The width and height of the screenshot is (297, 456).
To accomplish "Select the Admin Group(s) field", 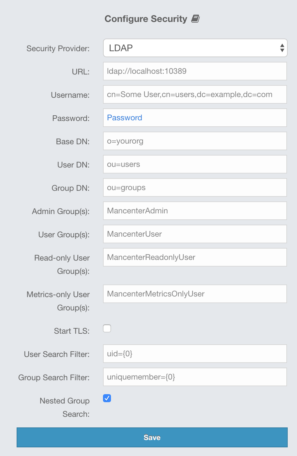I will click(x=195, y=211).
